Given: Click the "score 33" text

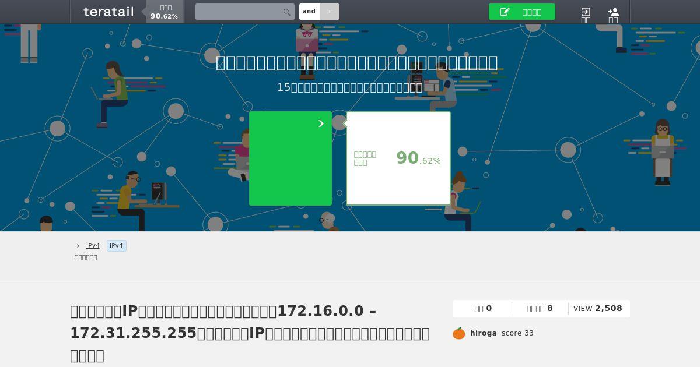Looking at the screenshot, I should [x=517, y=333].
